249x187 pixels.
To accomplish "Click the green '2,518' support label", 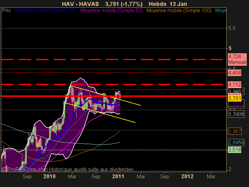I will [x=235, y=150].
